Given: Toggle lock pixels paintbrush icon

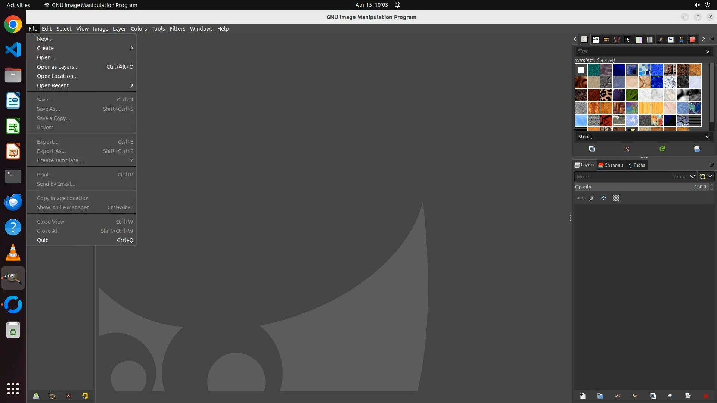Looking at the screenshot, I should pos(592,198).
